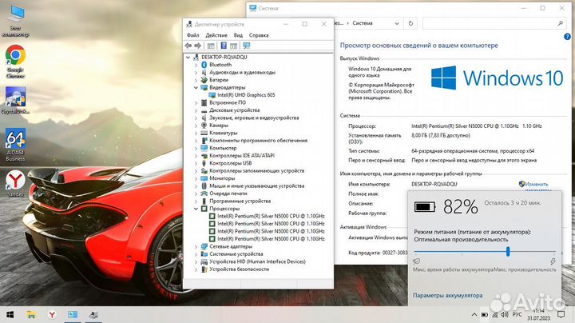Open the Действие menu
Image resolution: width=575 pixels, height=323 pixels.
216,35
